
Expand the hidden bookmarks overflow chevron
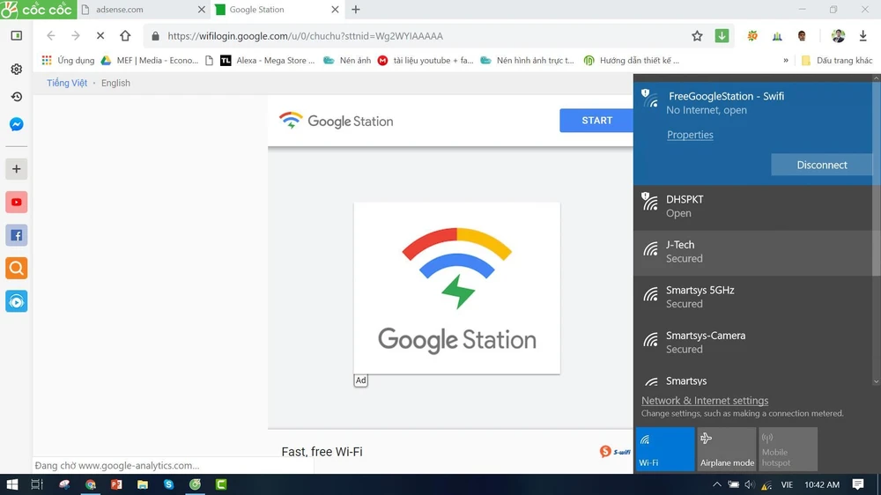coord(786,61)
